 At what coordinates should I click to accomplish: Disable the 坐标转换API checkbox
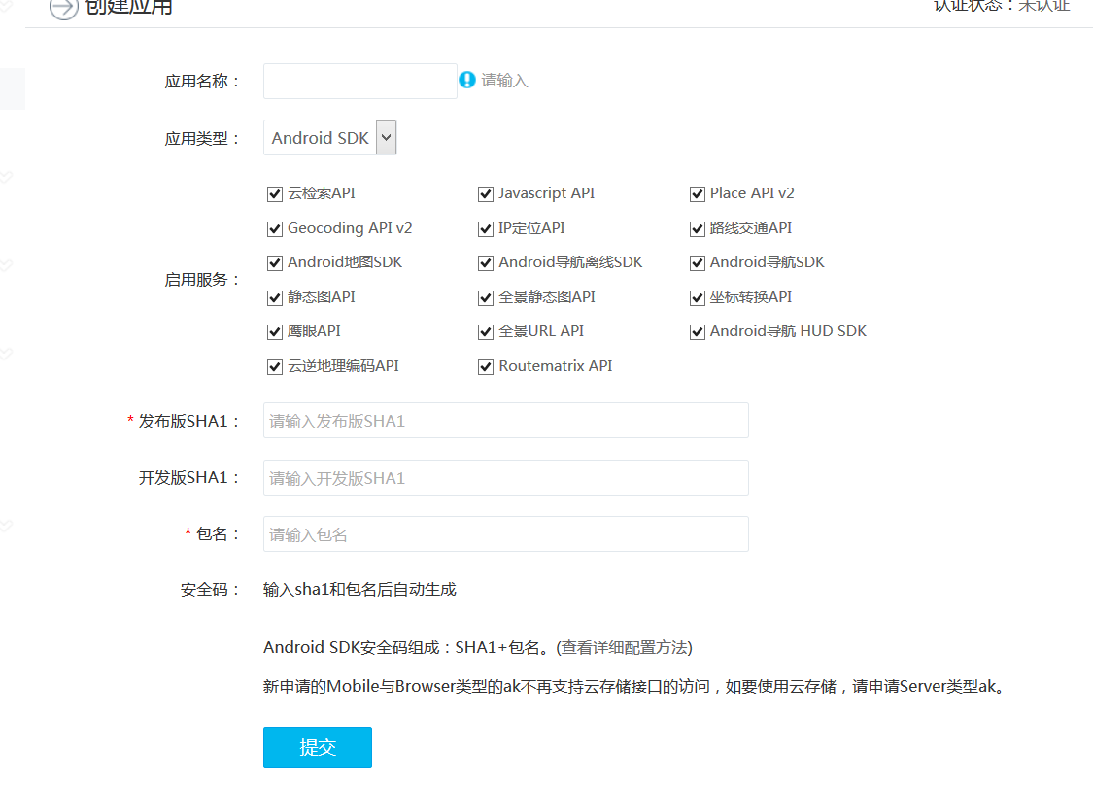coord(697,297)
